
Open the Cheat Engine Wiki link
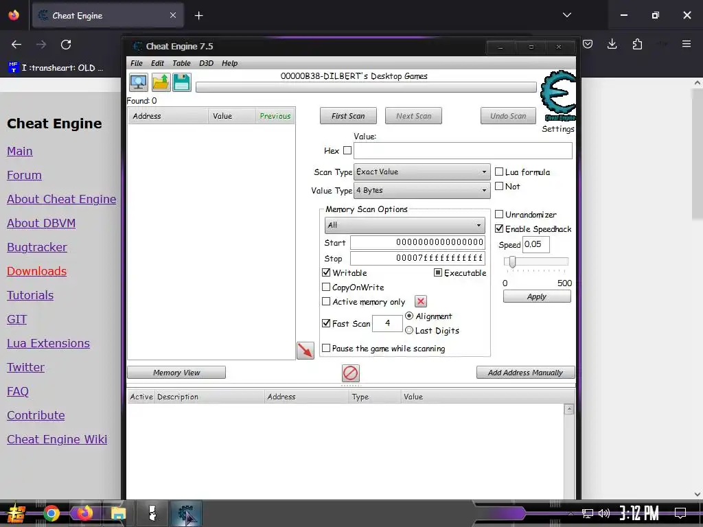[x=57, y=440]
